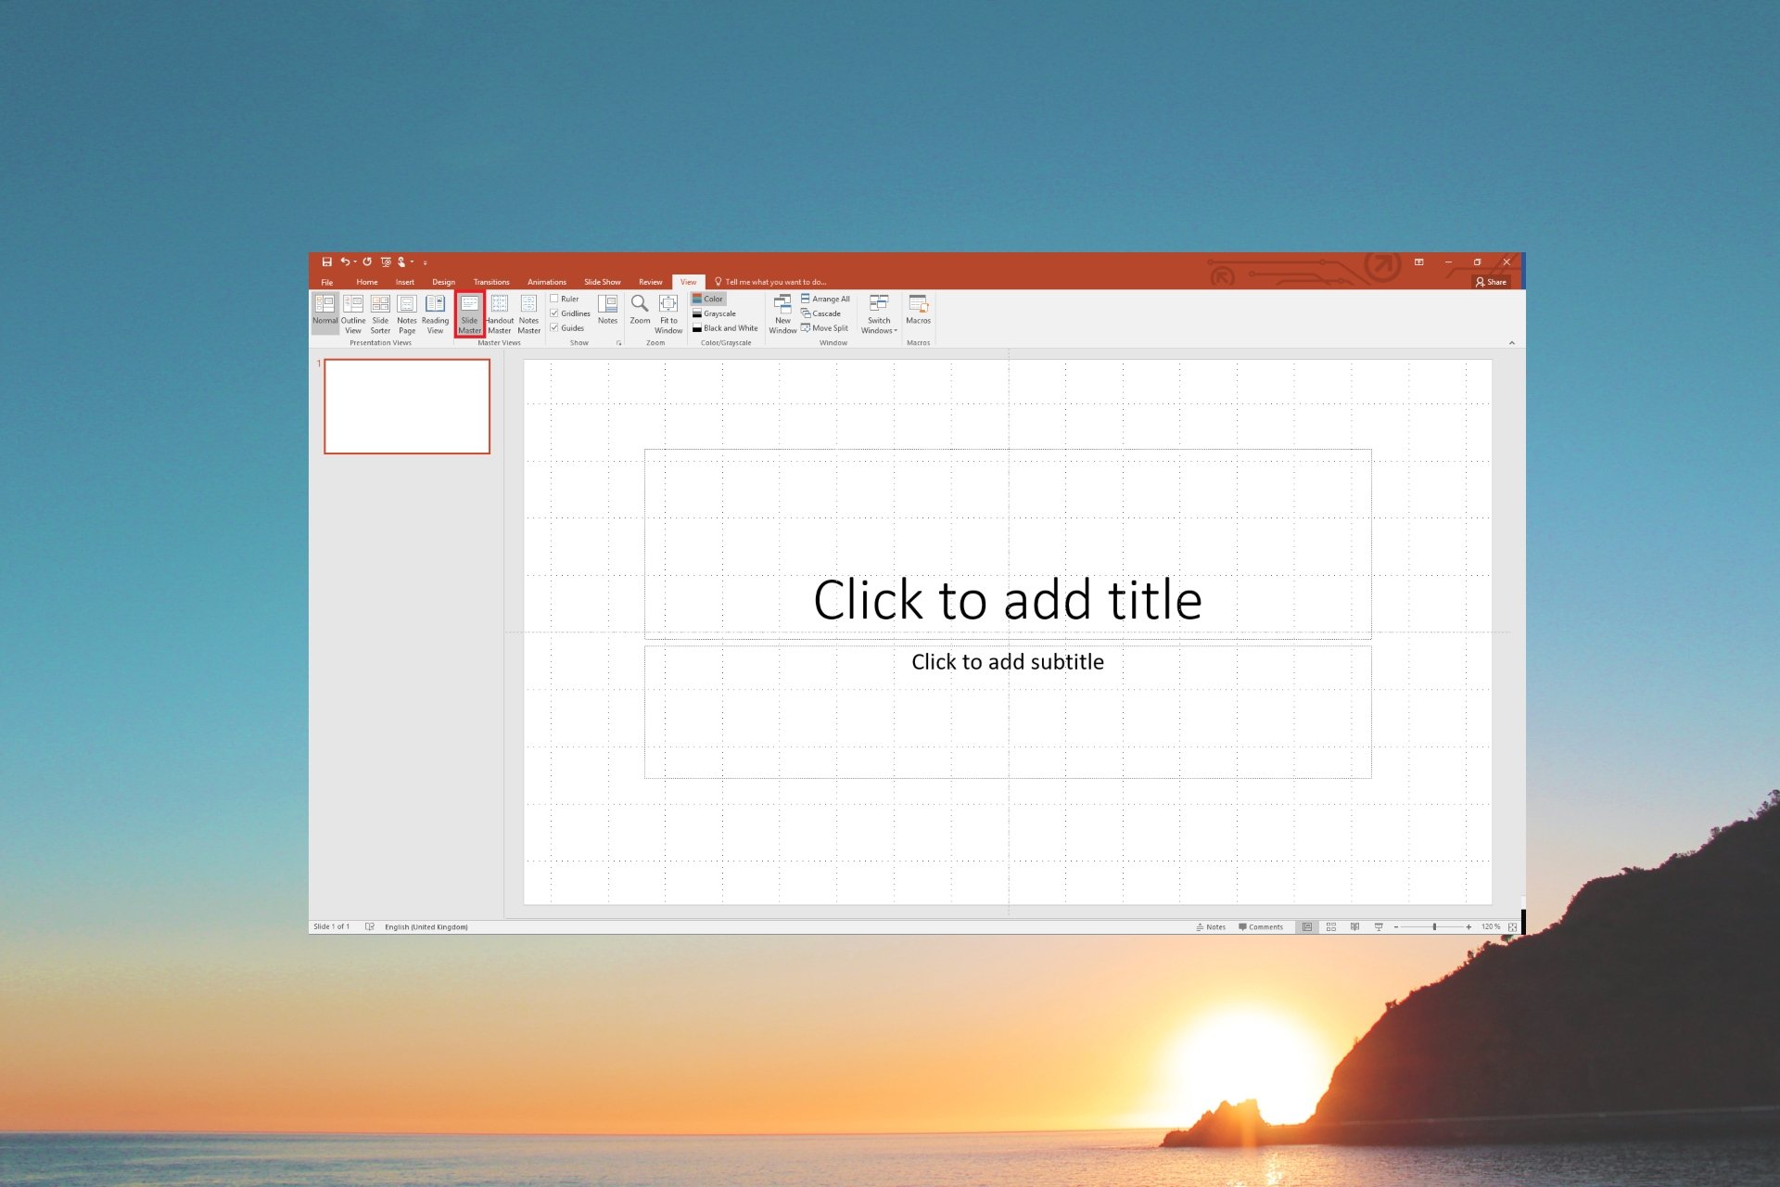The height and width of the screenshot is (1187, 1780).
Task: Click Slide Sorter status bar icon
Action: click(x=1331, y=926)
